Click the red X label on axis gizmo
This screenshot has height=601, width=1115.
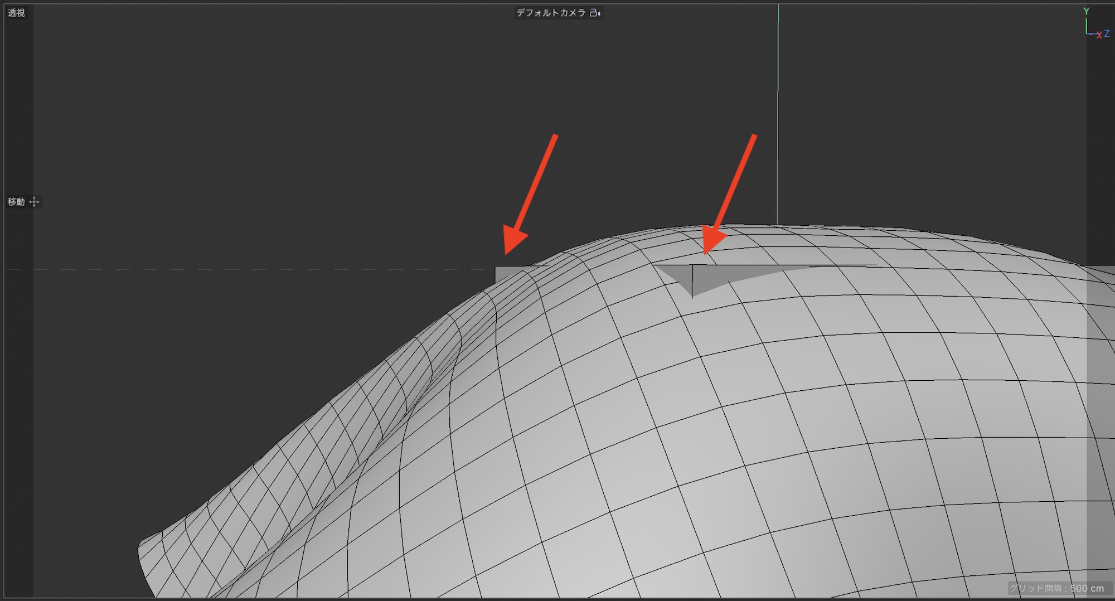pos(1099,35)
